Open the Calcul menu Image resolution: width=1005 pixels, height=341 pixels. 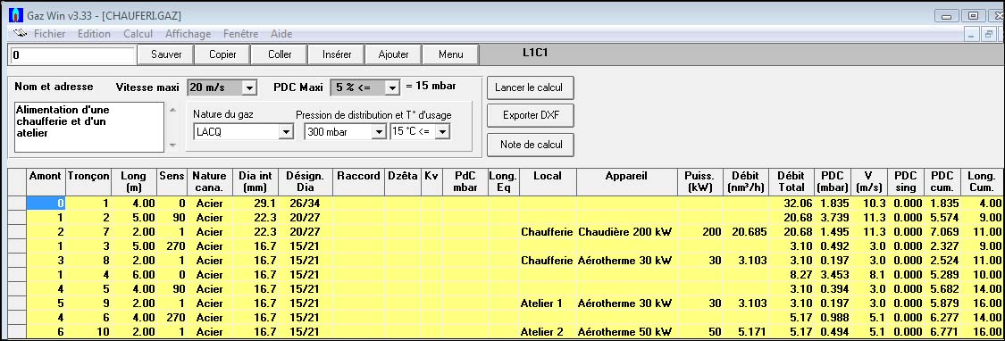pos(138,34)
